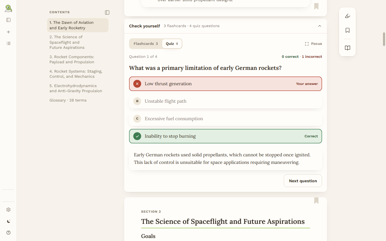This screenshot has height=241, width=386.
Task: Choose option C 'Excessive fuel consumption'
Action: (x=226, y=119)
